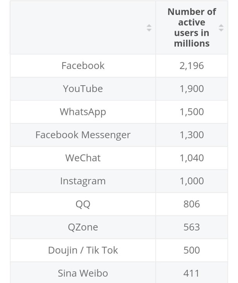Select the 1,500 WhatsApp value
The height and width of the screenshot is (283, 238).
click(x=192, y=112)
